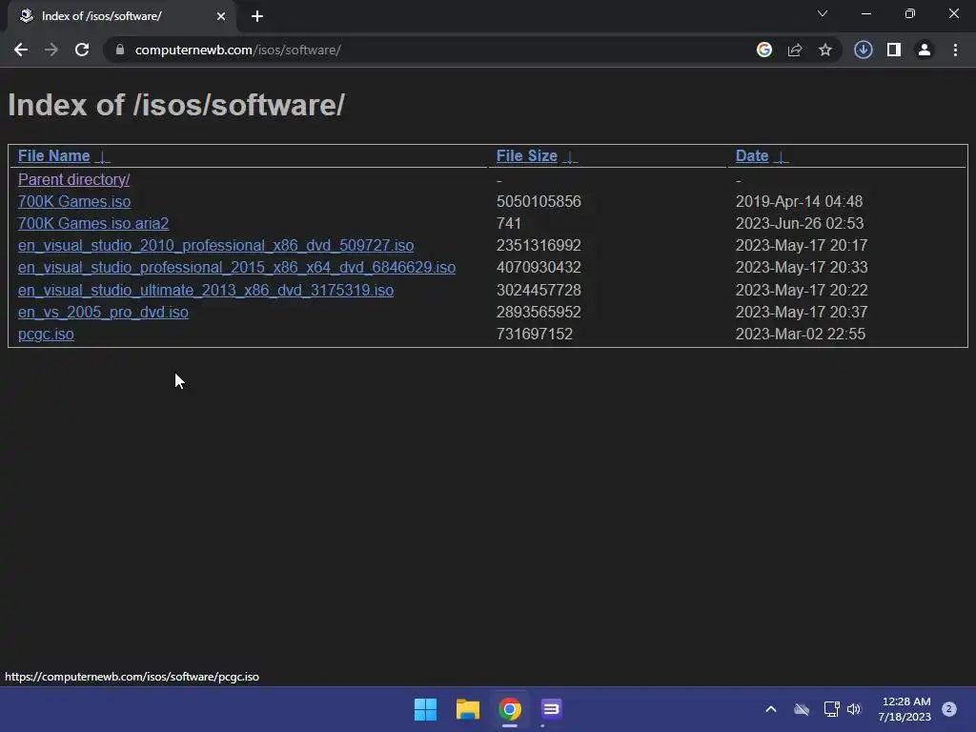Select date 2019-Apr-14 04:48

coord(800,202)
